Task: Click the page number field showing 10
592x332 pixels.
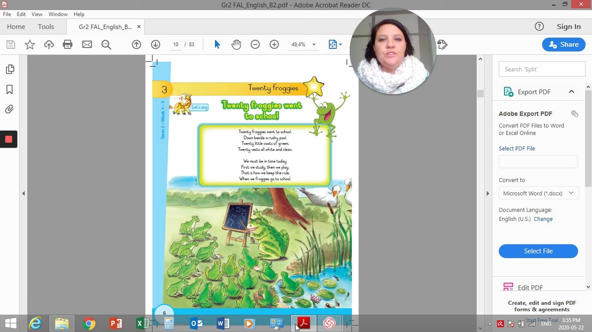Action: (x=176, y=45)
